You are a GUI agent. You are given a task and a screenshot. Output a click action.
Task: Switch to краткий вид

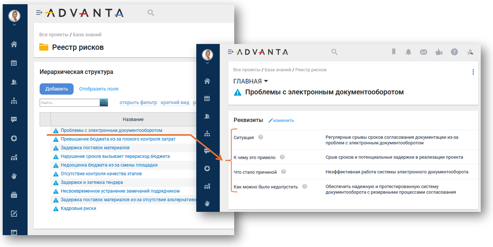click(175, 102)
